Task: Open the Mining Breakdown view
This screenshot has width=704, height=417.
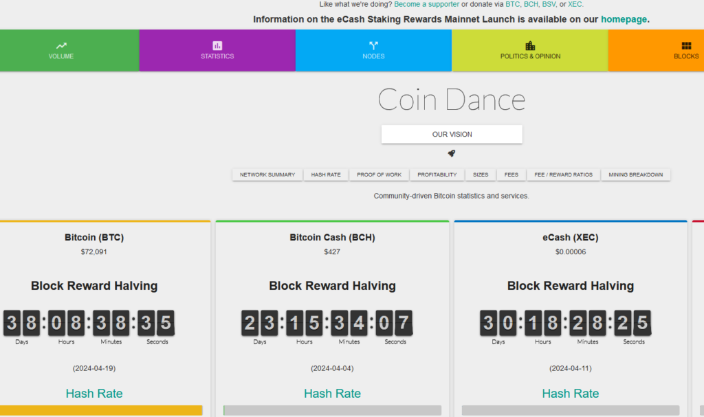Action: point(636,174)
